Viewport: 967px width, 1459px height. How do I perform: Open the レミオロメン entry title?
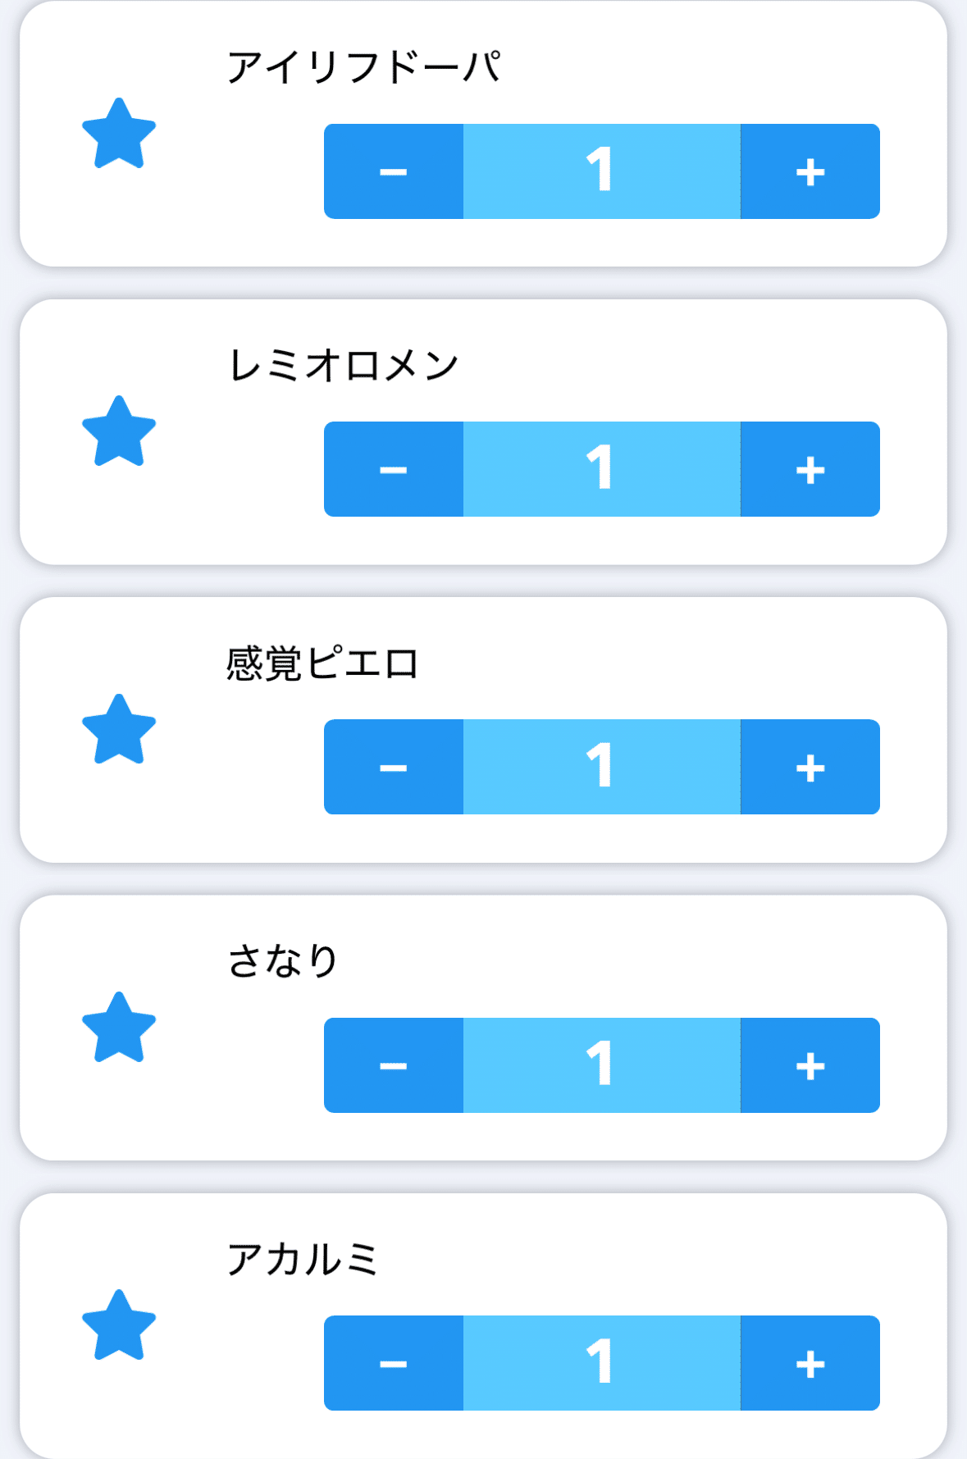[x=343, y=365]
